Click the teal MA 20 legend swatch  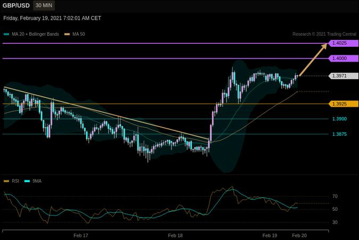6,34
